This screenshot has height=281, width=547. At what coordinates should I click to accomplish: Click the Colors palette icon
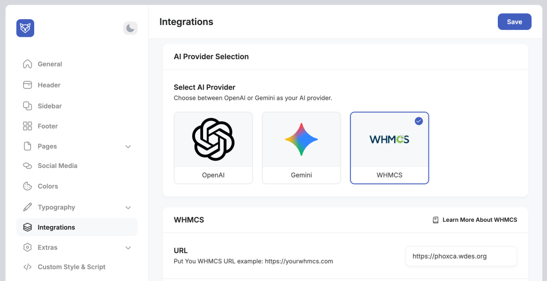point(28,186)
